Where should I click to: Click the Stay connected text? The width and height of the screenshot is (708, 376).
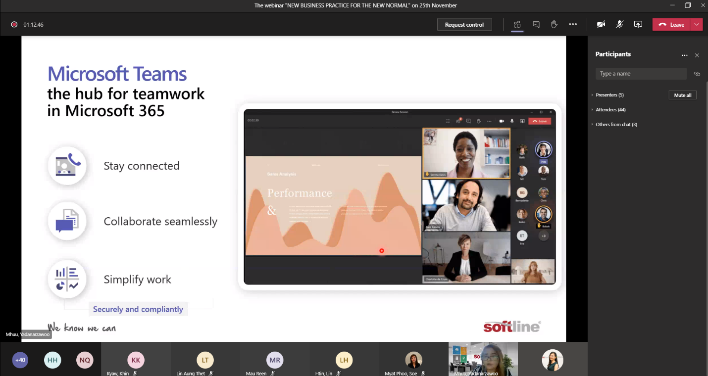[x=142, y=166]
